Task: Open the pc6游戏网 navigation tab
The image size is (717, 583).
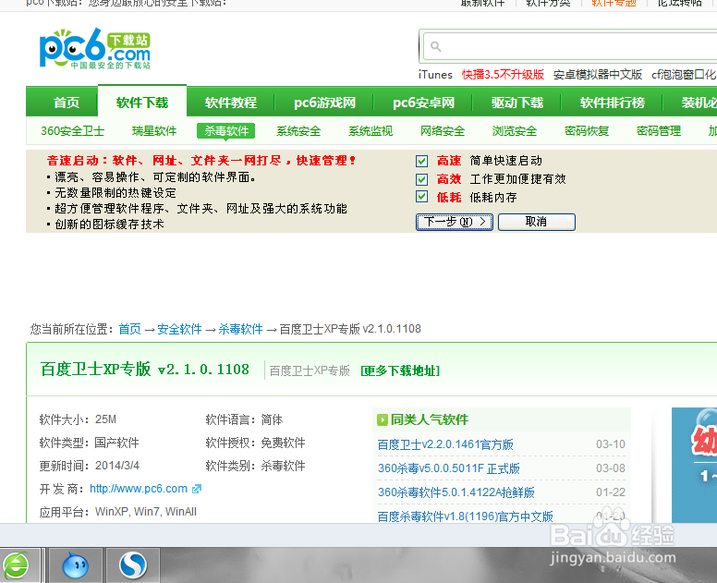Action: [324, 103]
